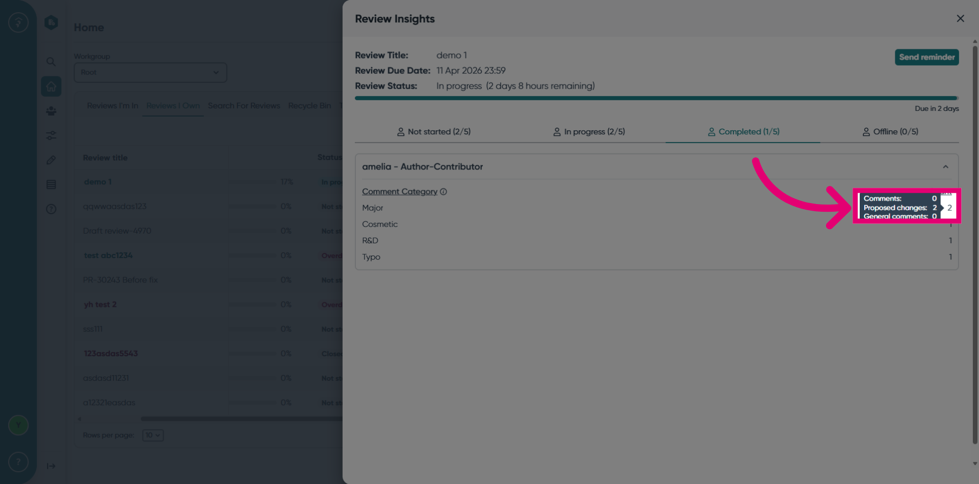Open the demo 1 review

click(x=97, y=182)
